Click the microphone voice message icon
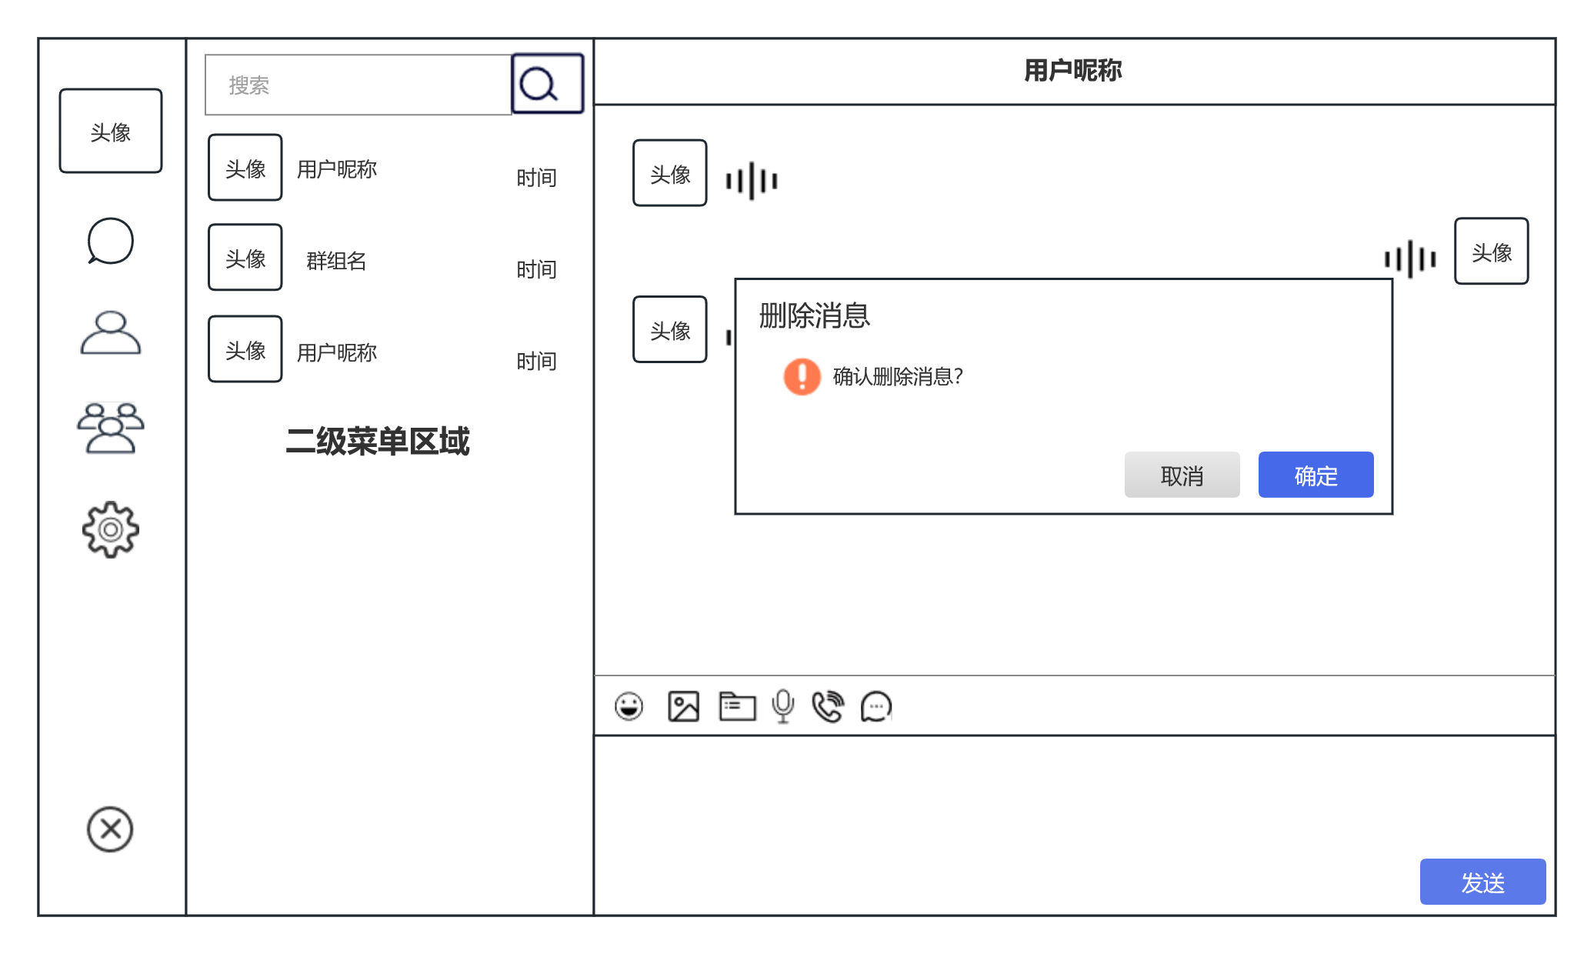 (783, 705)
